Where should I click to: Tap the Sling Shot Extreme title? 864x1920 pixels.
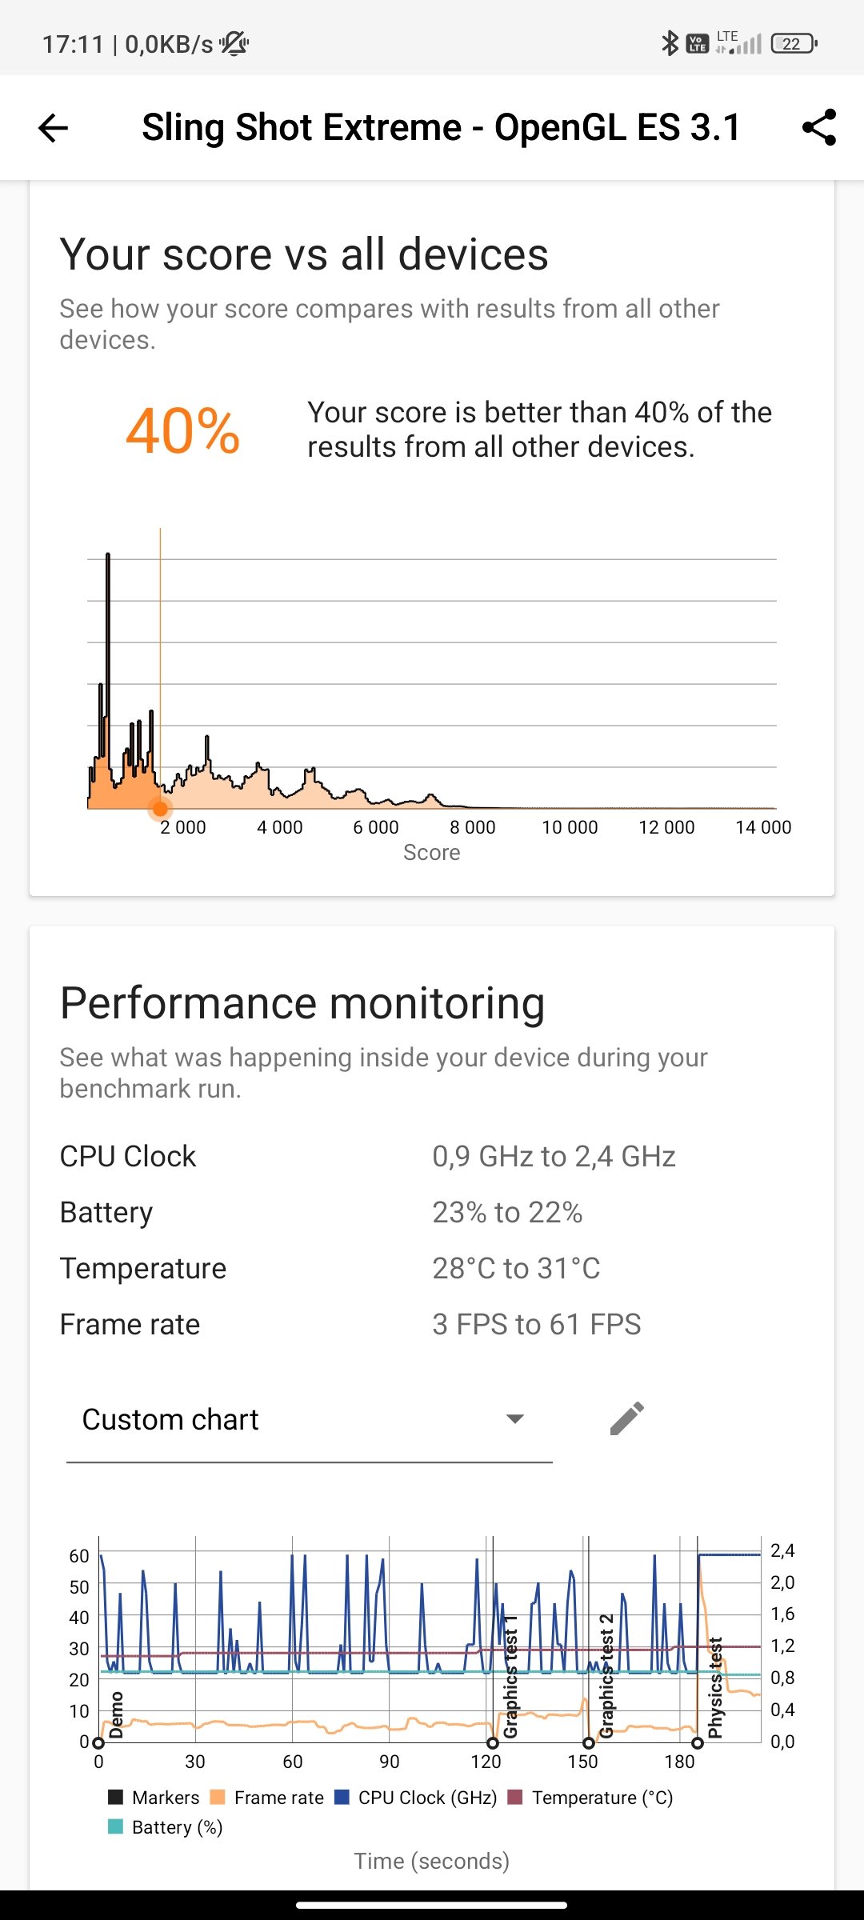click(442, 127)
